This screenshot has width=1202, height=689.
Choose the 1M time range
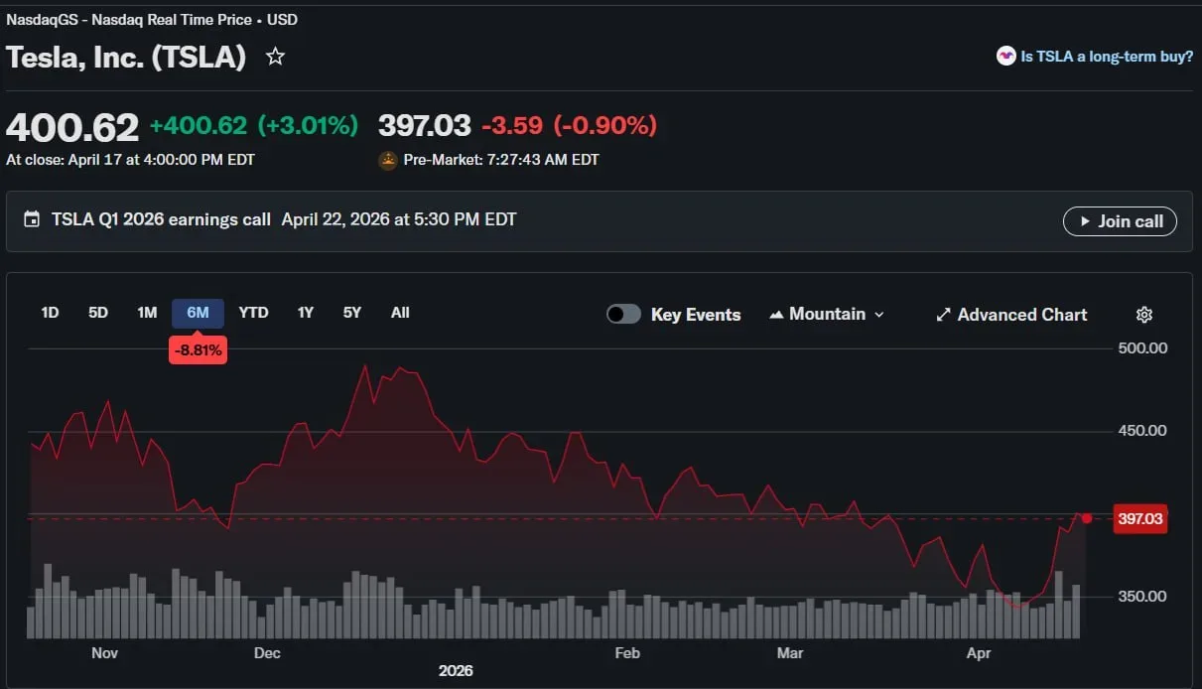tap(147, 313)
